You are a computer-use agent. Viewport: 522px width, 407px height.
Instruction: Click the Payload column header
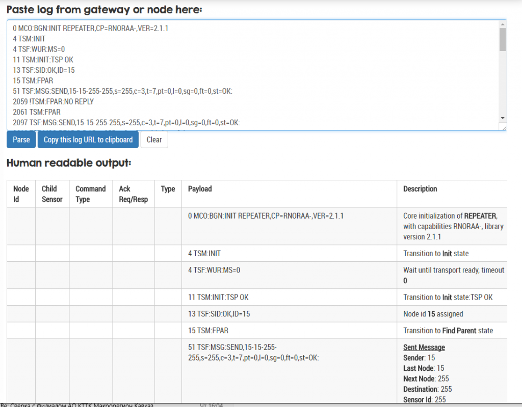pyautogui.click(x=200, y=189)
